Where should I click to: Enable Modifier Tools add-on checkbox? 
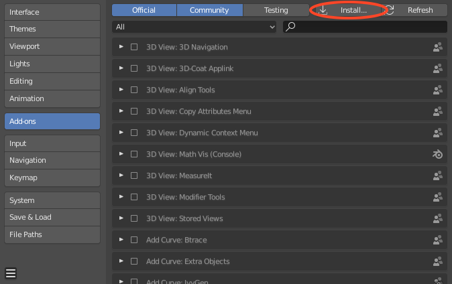click(134, 197)
